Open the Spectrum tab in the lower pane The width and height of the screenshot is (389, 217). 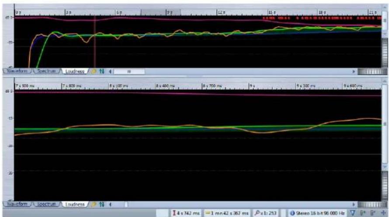pyautogui.click(x=47, y=204)
